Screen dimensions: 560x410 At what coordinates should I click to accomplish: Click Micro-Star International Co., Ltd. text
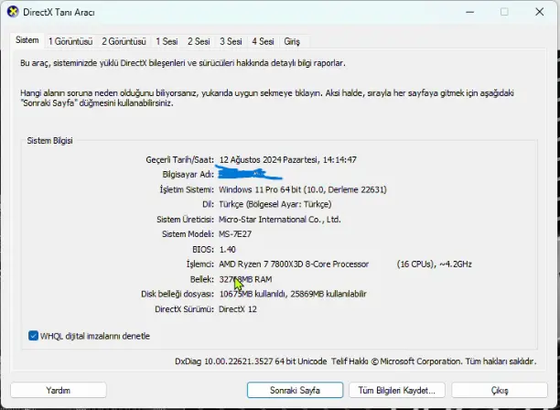(280, 220)
